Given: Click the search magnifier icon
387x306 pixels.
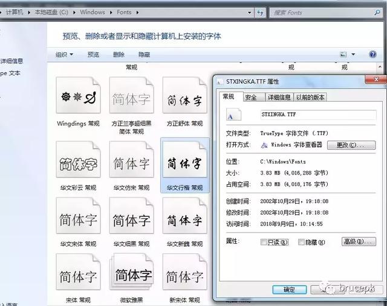Looking at the screenshot, I should [377, 12].
